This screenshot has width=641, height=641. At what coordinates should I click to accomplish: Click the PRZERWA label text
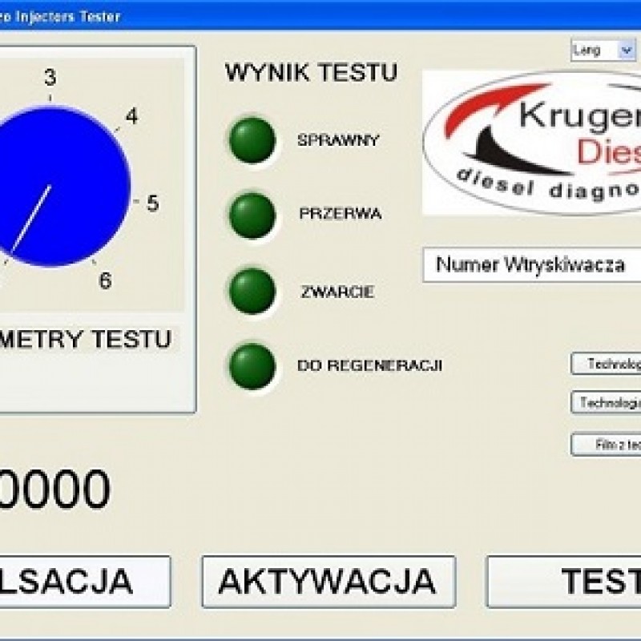click(340, 213)
